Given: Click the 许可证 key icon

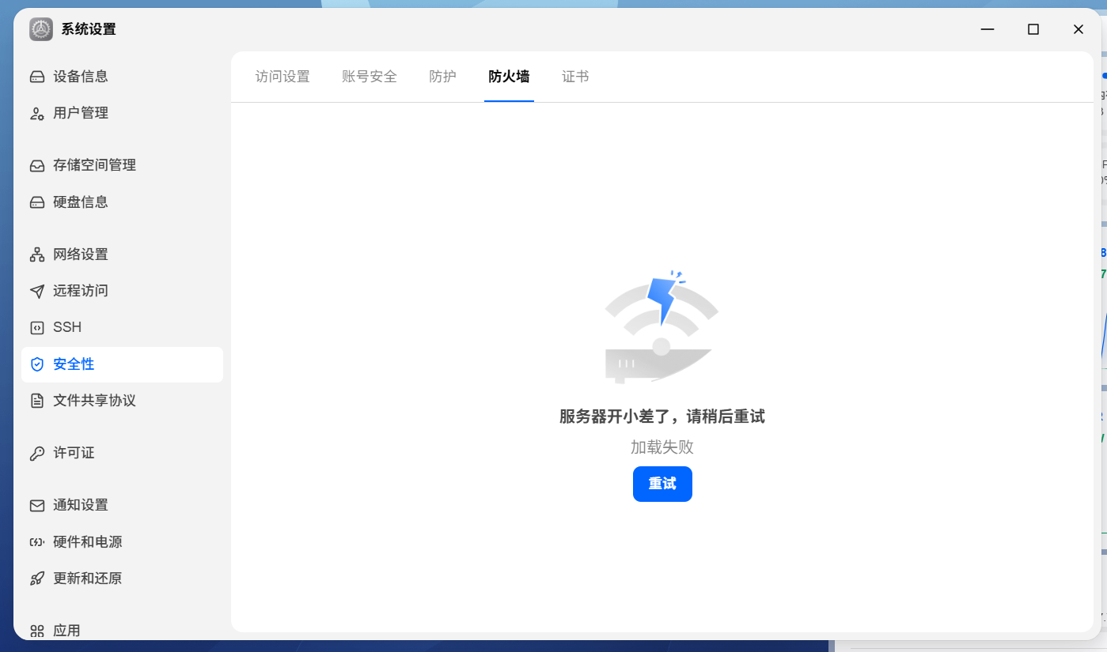Looking at the screenshot, I should [37, 453].
